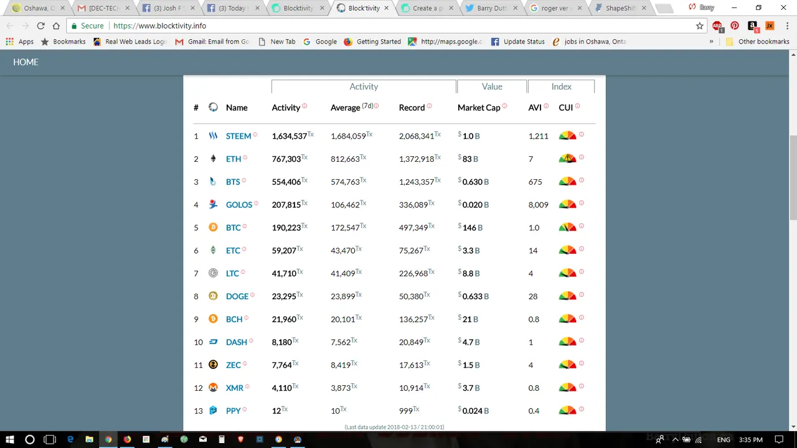
Task: Click the LTC grey coin icon
Action: coord(213,273)
